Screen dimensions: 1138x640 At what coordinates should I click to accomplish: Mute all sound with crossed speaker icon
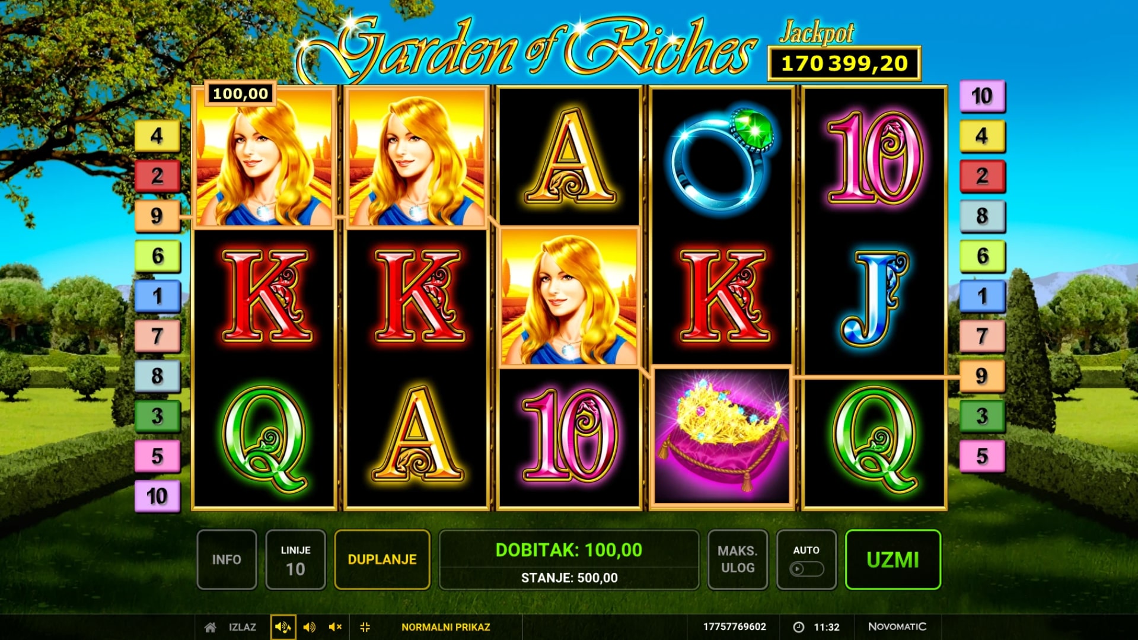click(x=335, y=627)
